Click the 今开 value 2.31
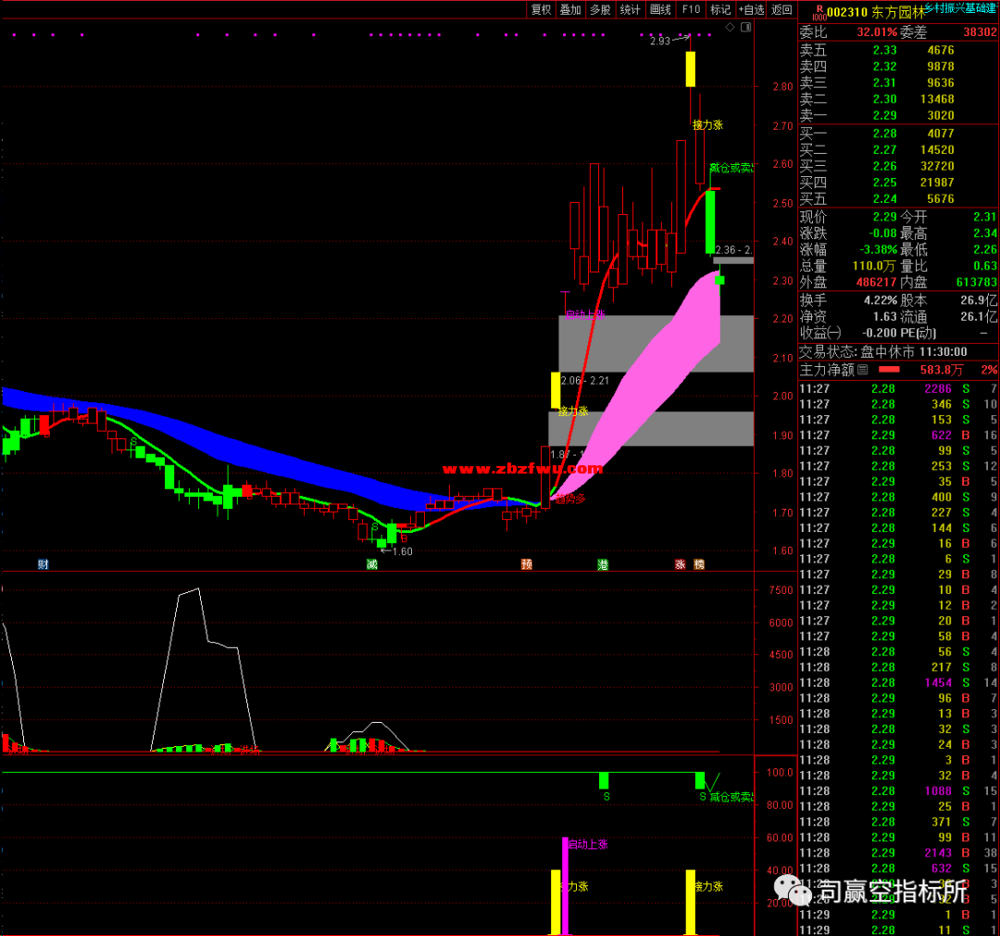 984,217
